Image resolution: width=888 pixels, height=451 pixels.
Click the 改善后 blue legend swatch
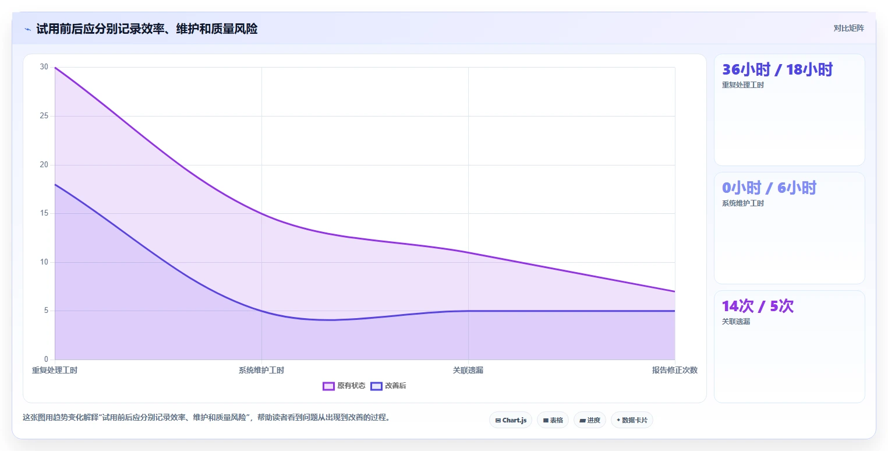pos(376,386)
